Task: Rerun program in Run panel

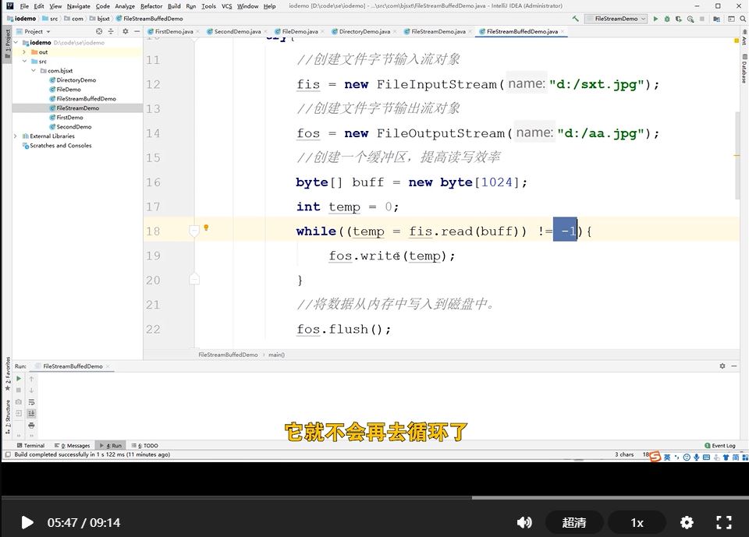Action: [19, 379]
